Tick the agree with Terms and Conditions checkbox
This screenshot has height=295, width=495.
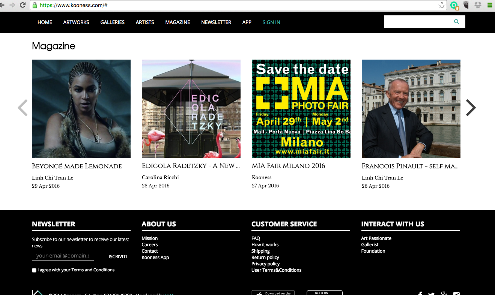34,270
